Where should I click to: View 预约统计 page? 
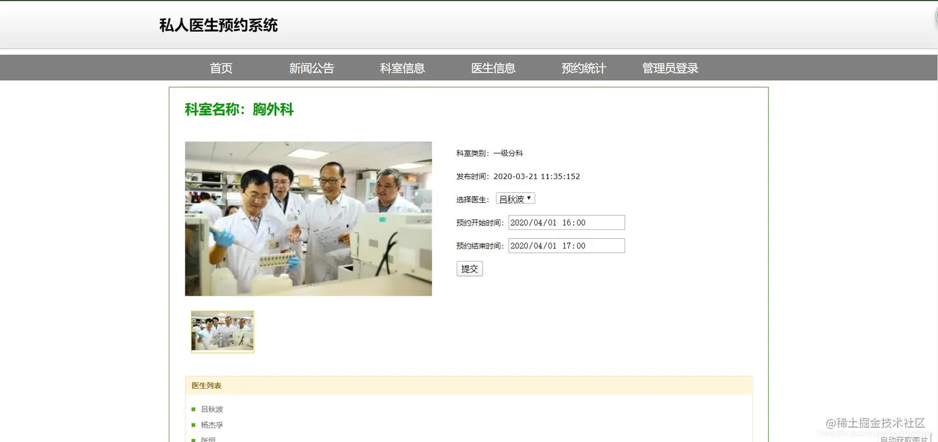(x=584, y=68)
